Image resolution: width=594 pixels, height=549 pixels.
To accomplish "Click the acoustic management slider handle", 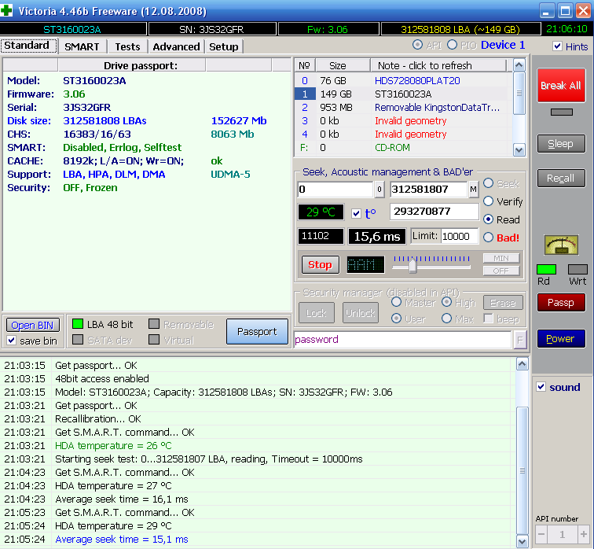I will tap(412, 264).
